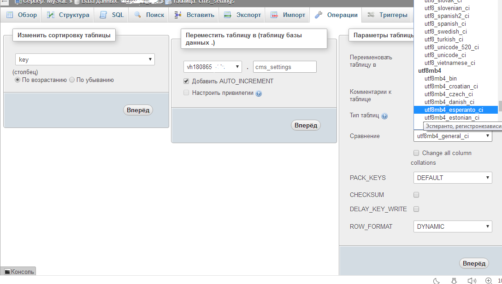Select utf8_slovenian_ci from list
This screenshot has height=284, width=502.
tap(455, 8)
